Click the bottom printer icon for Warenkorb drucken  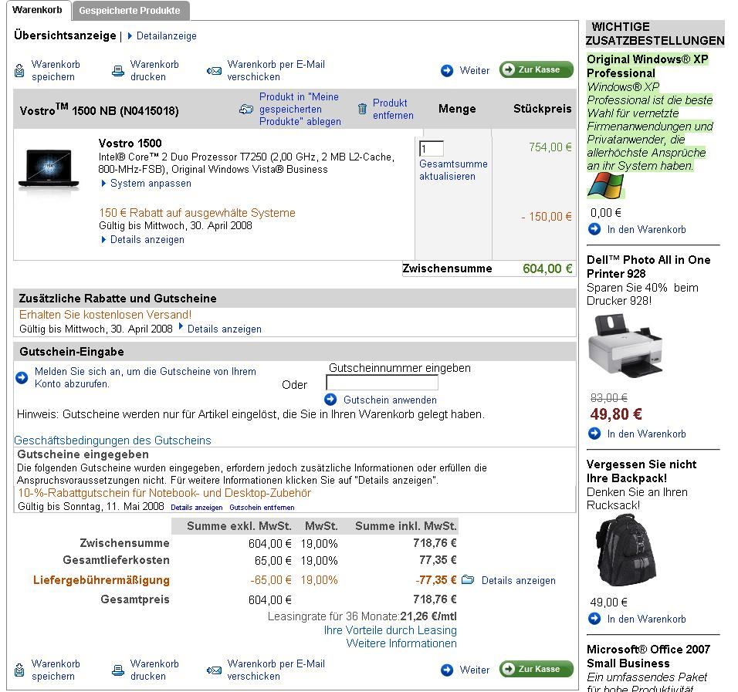117,670
